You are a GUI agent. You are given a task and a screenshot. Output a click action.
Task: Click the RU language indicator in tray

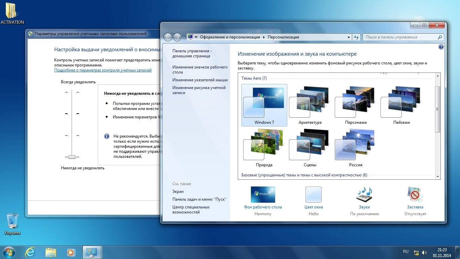(x=406, y=252)
